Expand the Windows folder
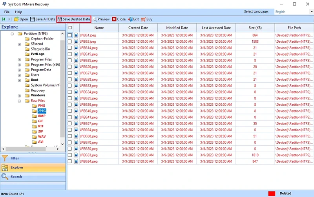The width and height of the screenshot is (314, 197). [x=19, y=96]
